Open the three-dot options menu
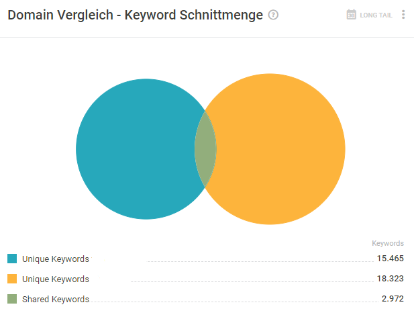The width and height of the screenshot is (414, 317). coord(403,15)
